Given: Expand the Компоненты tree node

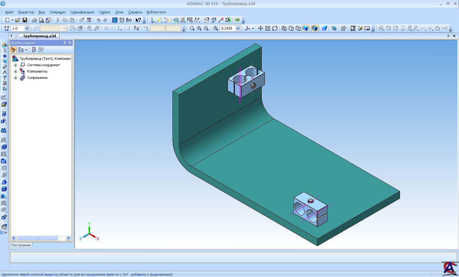Looking at the screenshot, I should pos(15,71).
